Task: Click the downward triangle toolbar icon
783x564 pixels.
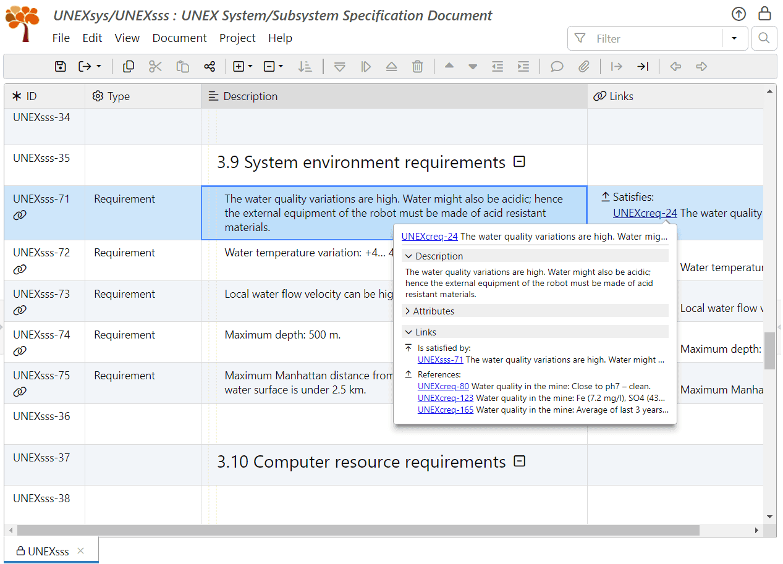Action: pyautogui.click(x=339, y=67)
